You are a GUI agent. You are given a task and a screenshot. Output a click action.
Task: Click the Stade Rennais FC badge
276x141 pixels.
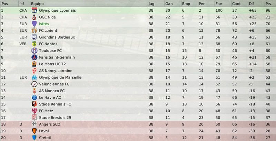pos(34,104)
